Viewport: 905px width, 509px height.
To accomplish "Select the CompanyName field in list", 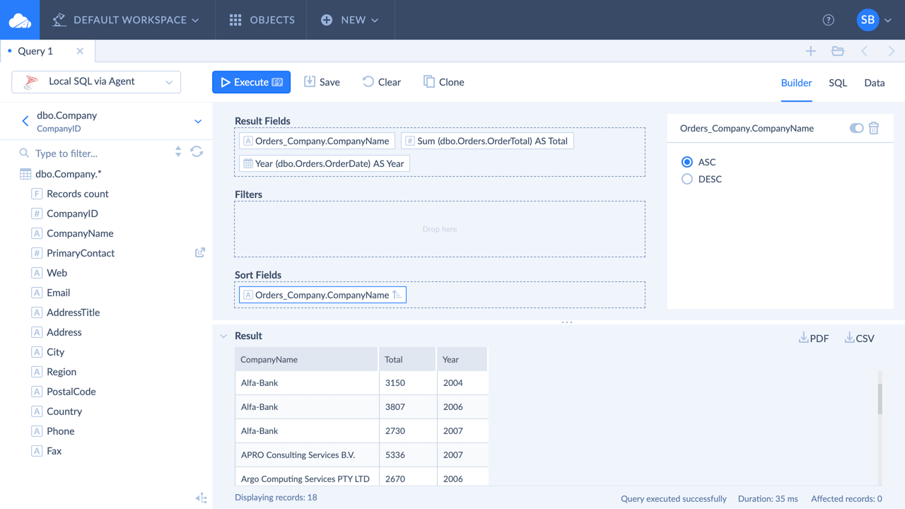I will coord(80,233).
